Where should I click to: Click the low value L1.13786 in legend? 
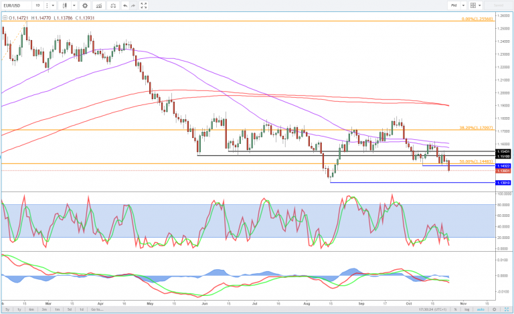coord(63,18)
